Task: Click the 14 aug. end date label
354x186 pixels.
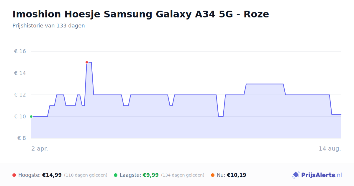Action: click(330, 149)
